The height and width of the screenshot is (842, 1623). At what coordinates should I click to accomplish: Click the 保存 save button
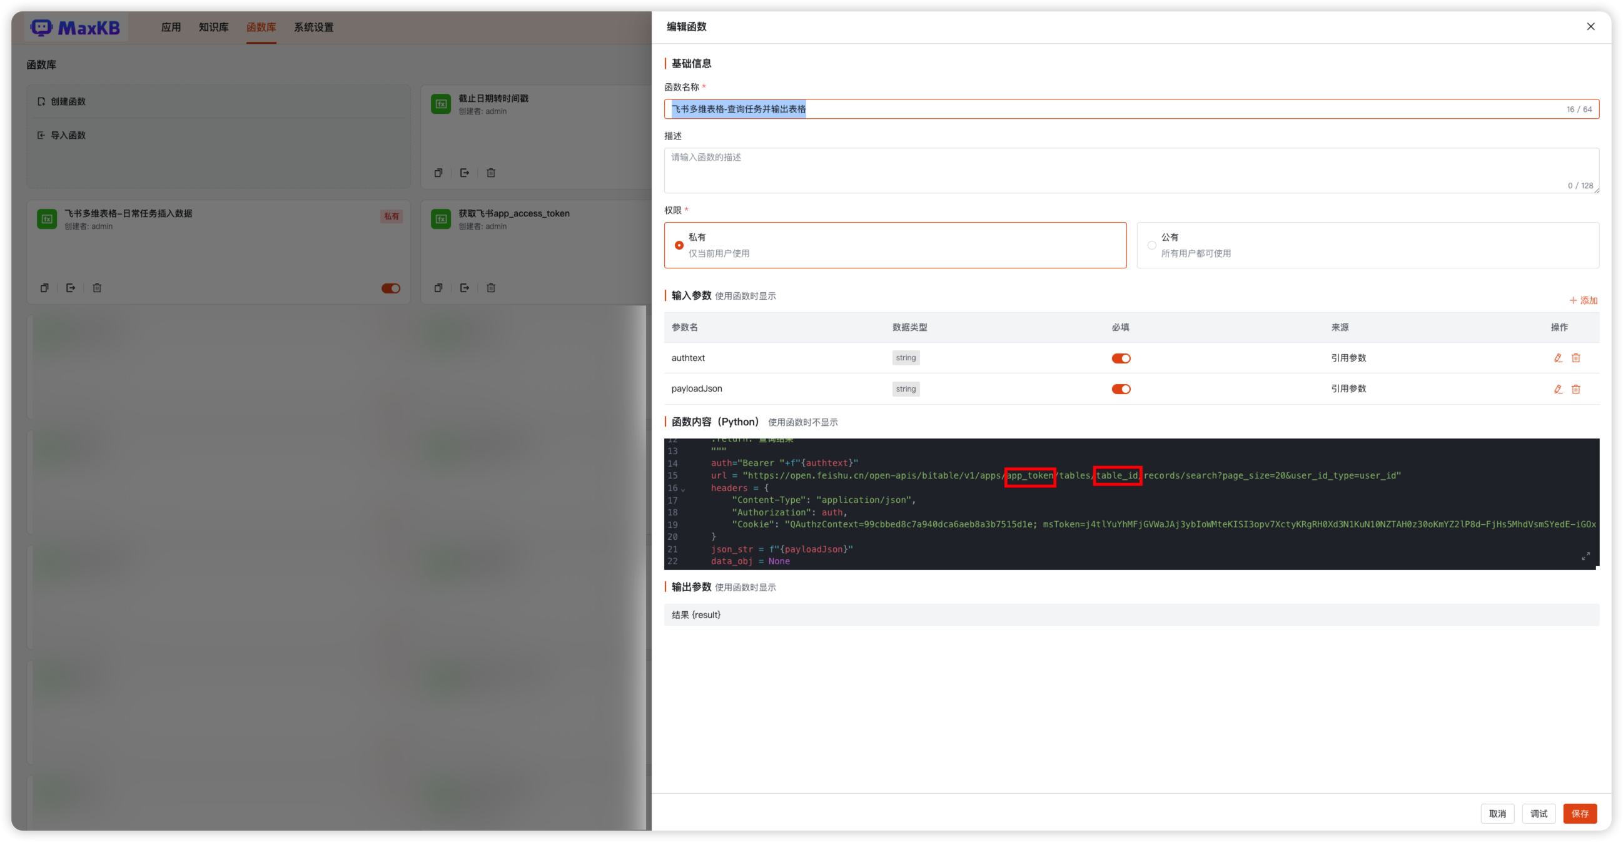(1579, 814)
